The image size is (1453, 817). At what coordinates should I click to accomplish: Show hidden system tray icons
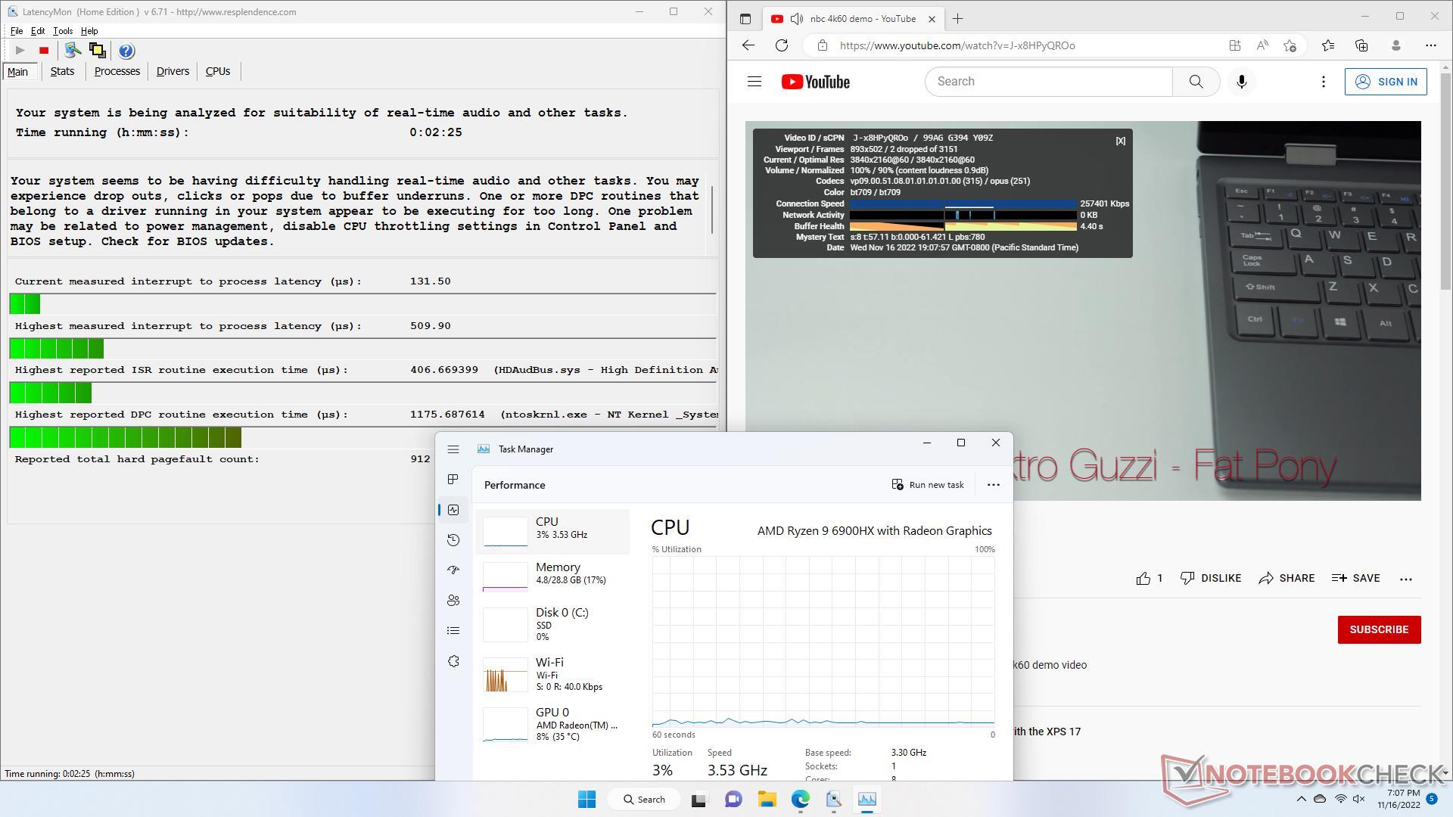pyautogui.click(x=1301, y=800)
